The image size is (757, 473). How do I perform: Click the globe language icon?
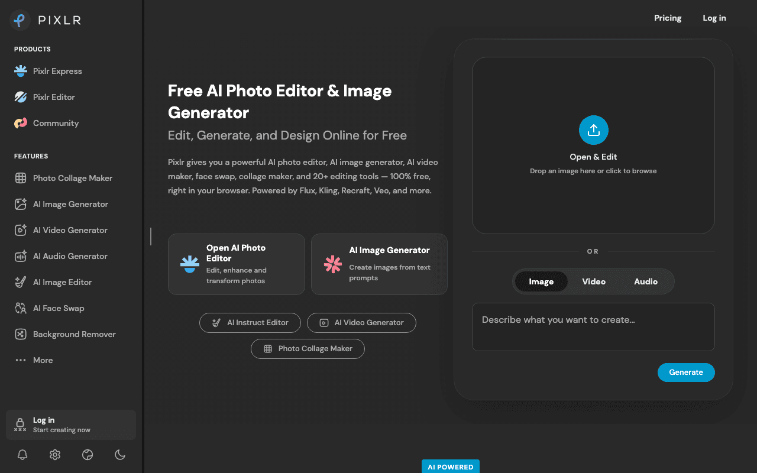[88, 455]
